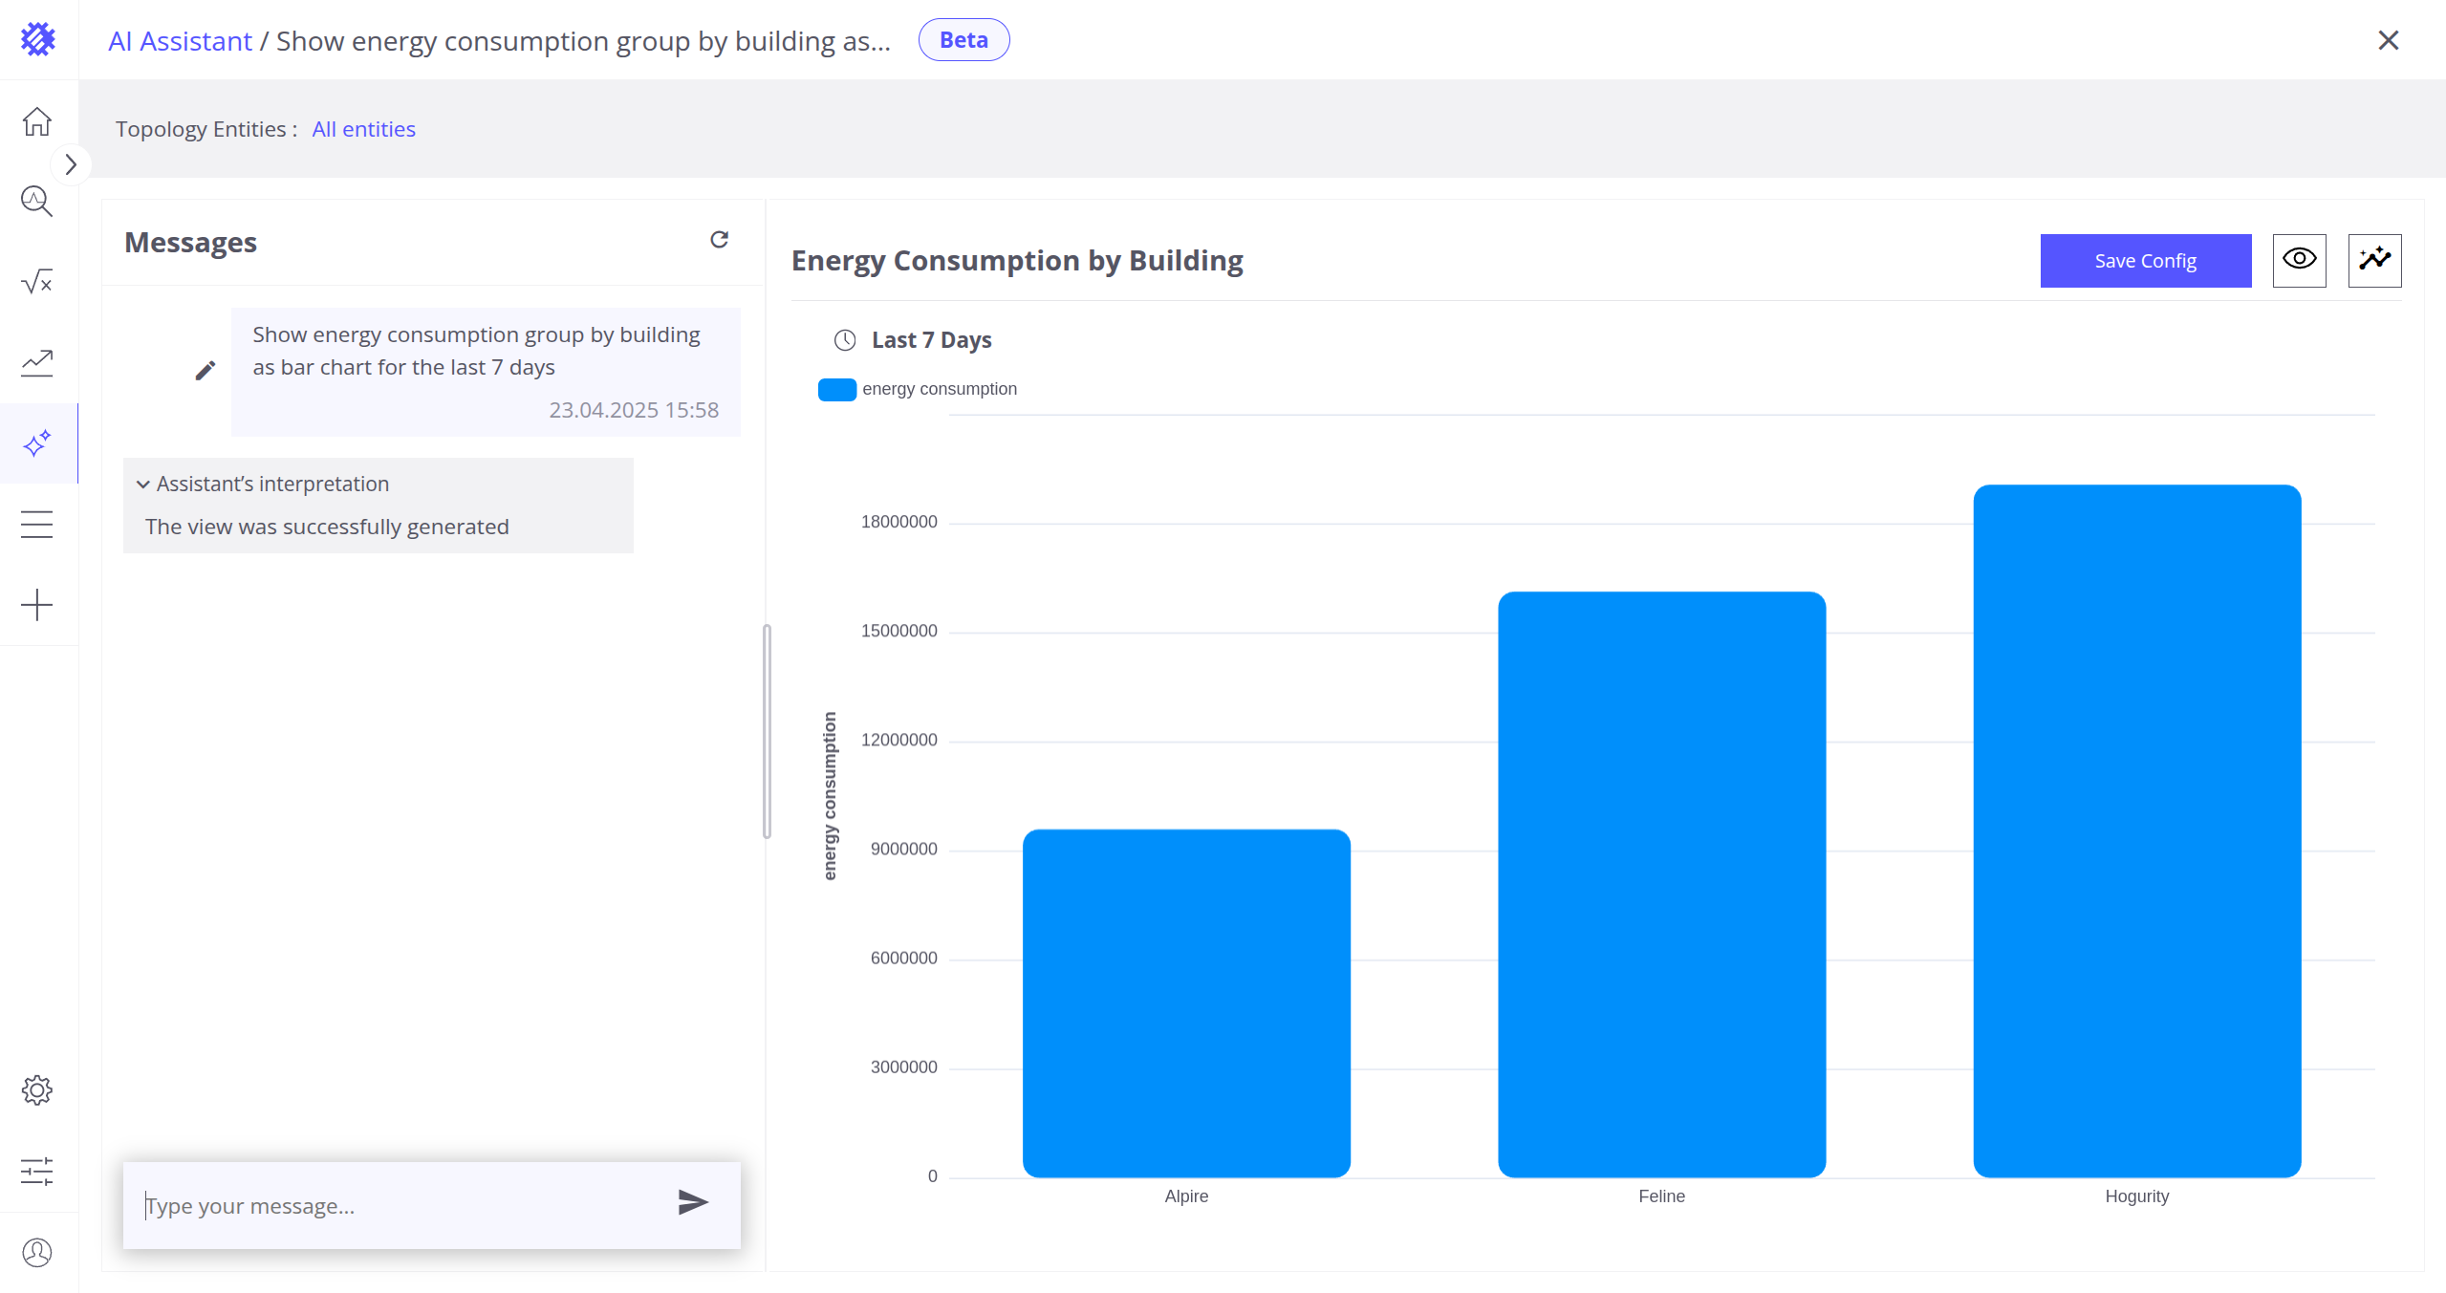Viewport: 2446px width, 1293px height.
Task: Toggle energy consumption legend series
Action: [x=918, y=389]
